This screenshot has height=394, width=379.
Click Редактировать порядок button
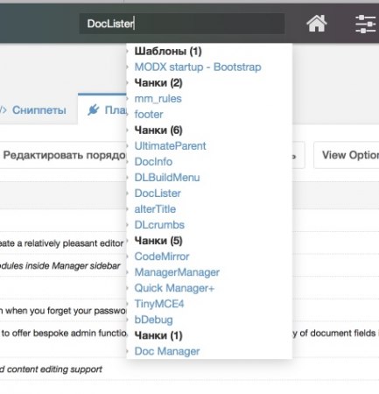coord(64,155)
